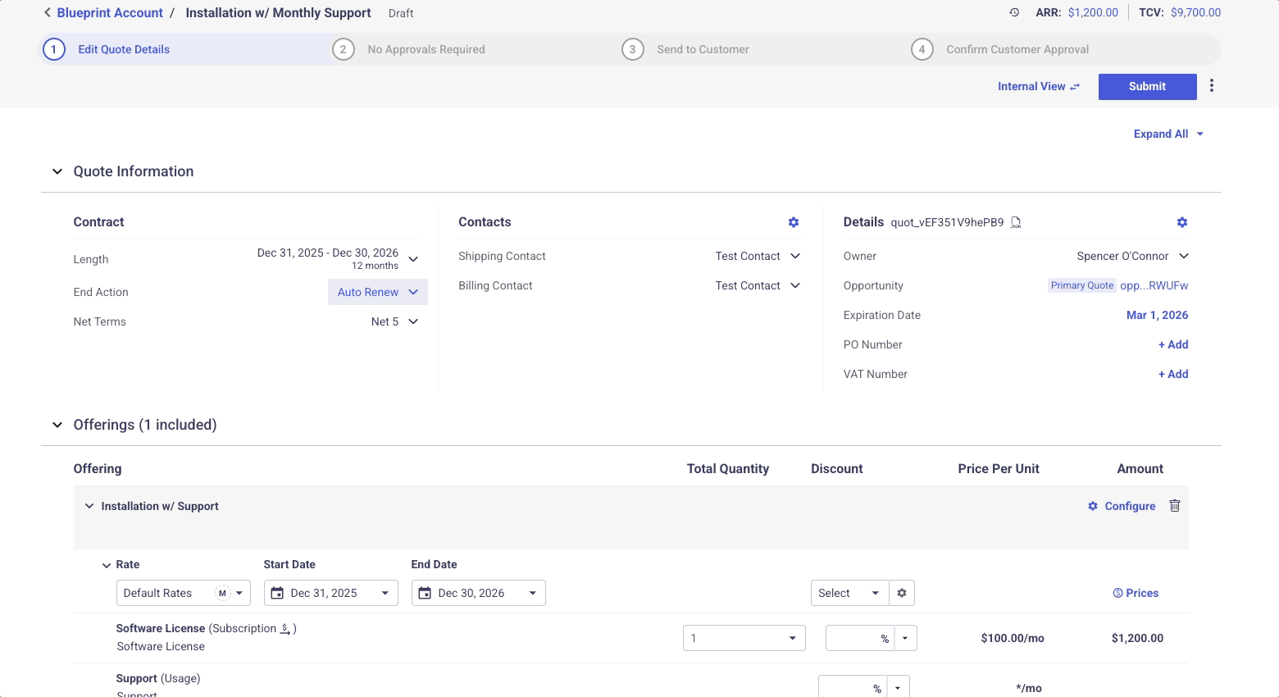1279x697 pixels.
Task: Click Configure for Installation w/ Support
Action: coord(1122,506)
